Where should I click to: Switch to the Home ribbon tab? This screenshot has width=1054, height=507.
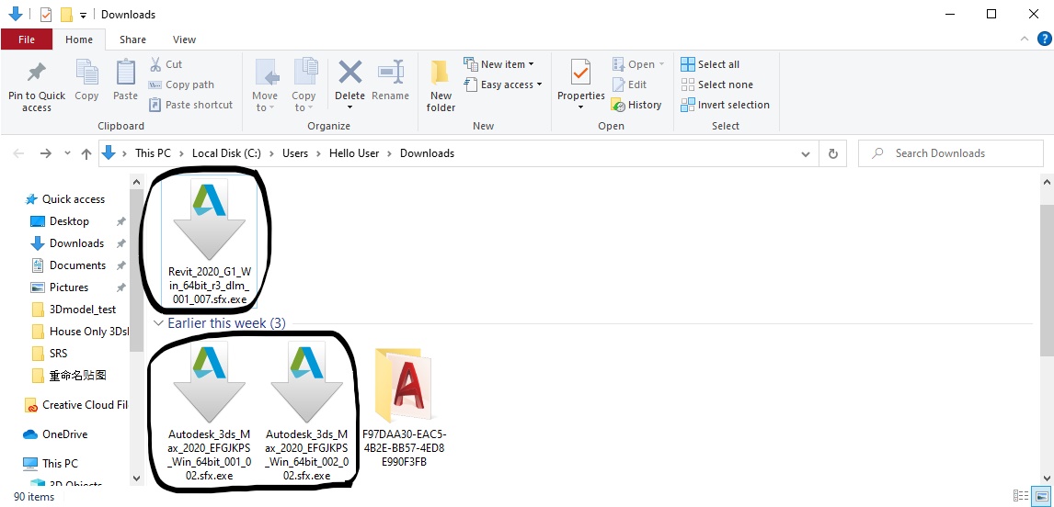click(79, 39)
